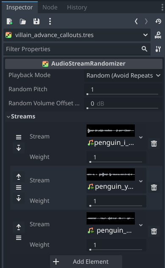Go to previous edited object in history
Screen dimensions: 165x268
tap(136, 22)
